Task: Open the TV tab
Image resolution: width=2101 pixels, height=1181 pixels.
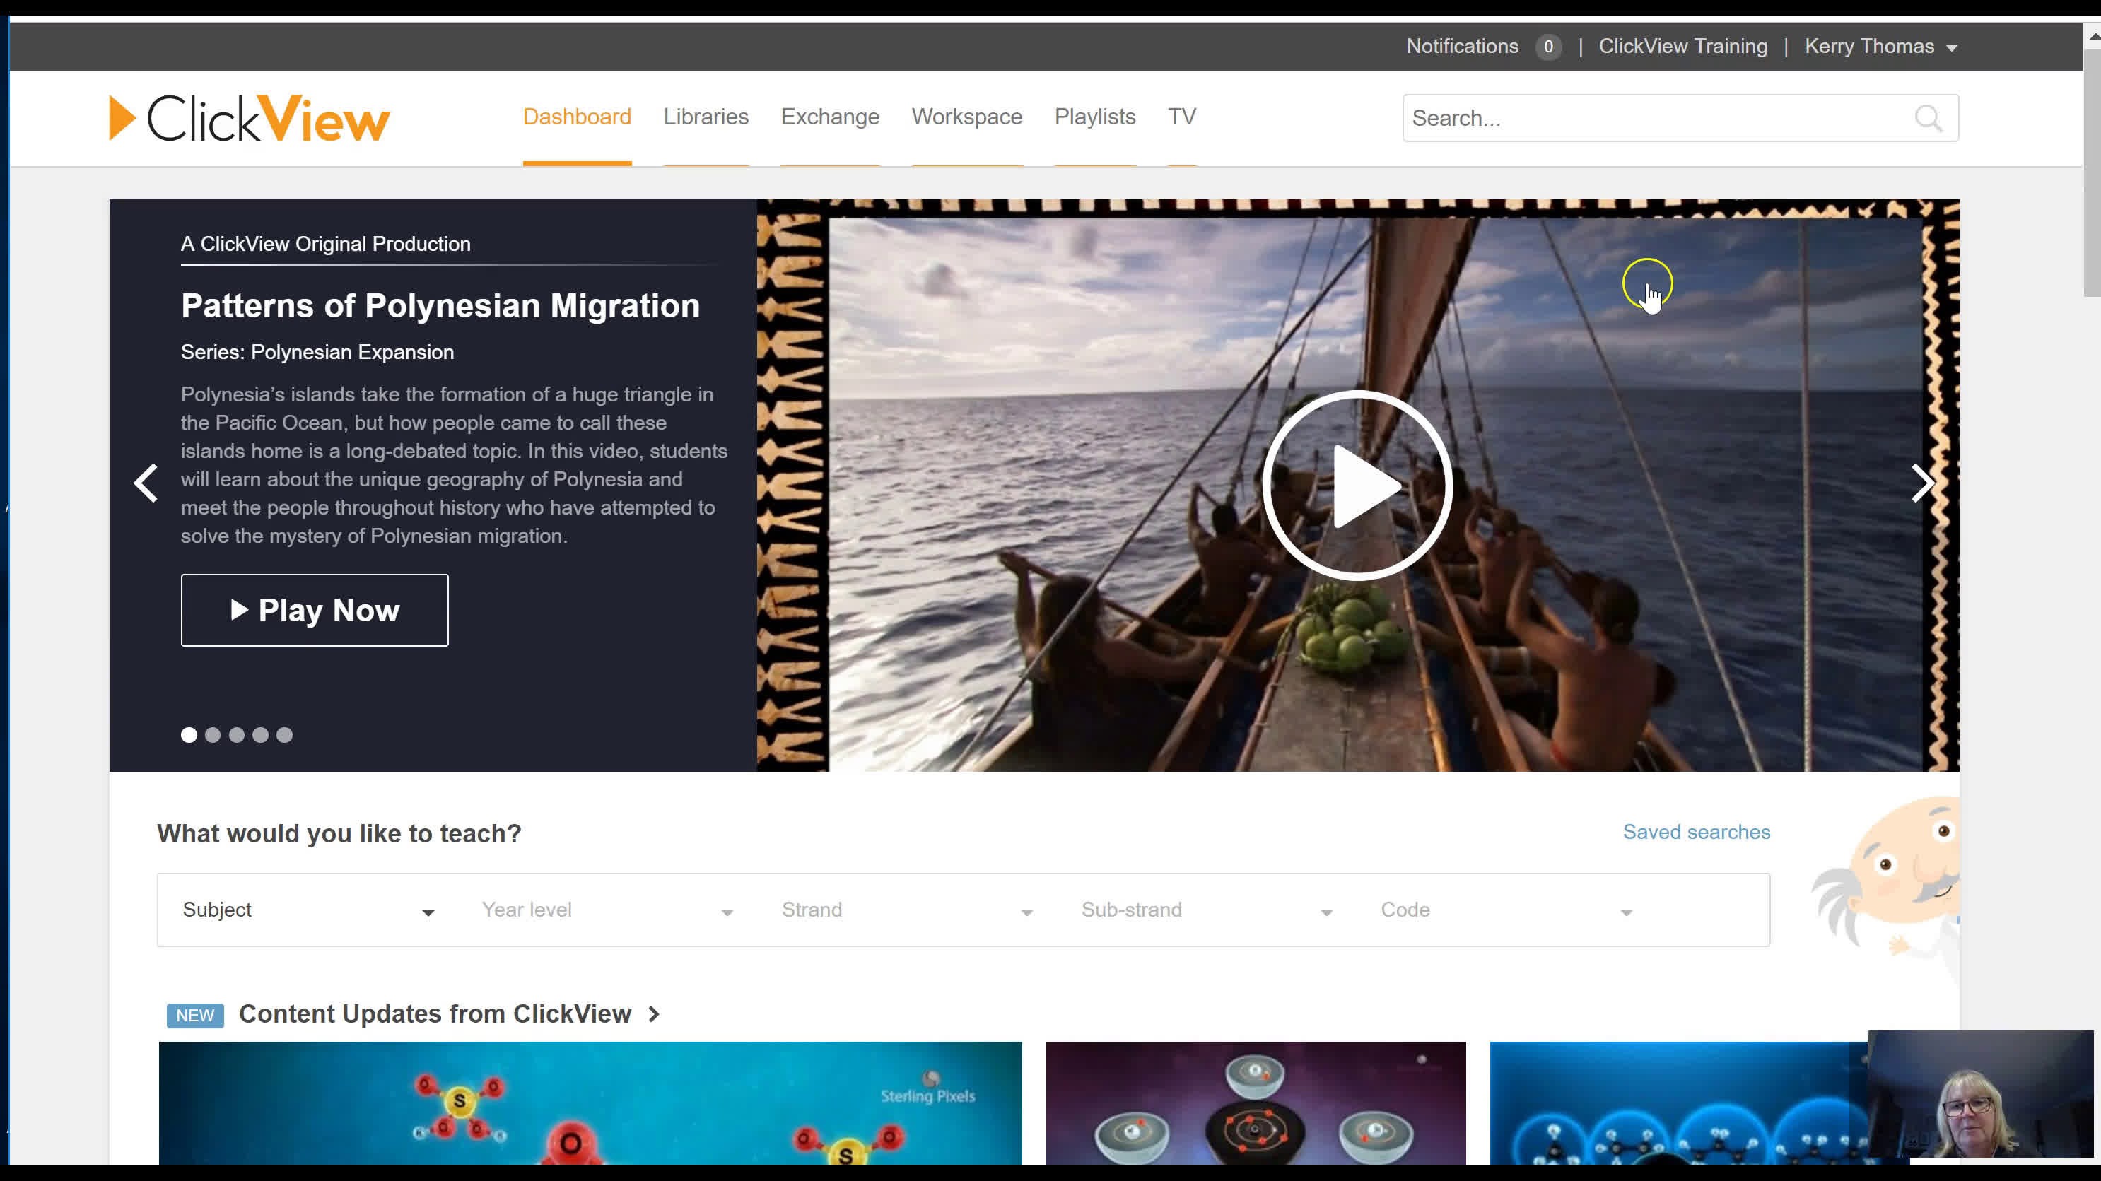Action: point(1182,117)
